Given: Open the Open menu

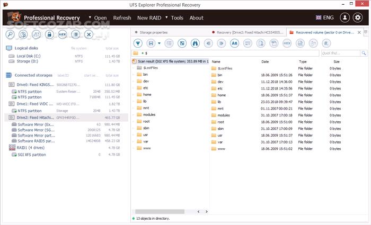Looking at the screenshot, I should pos(100,18).
